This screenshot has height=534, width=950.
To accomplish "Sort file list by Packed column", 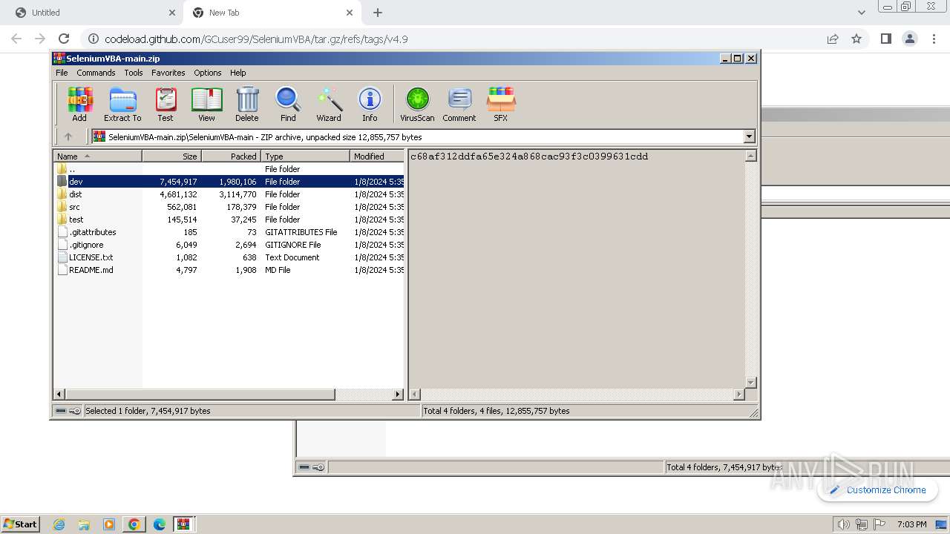I will (x=231, y=156).
